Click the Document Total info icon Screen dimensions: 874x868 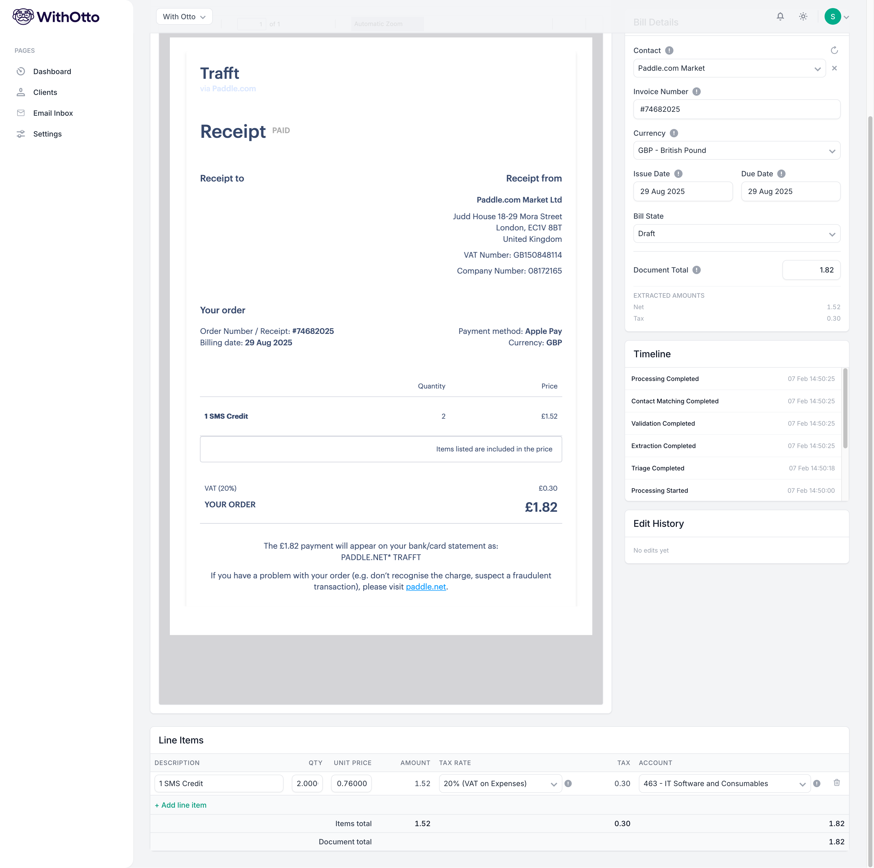tap(697, 270)
